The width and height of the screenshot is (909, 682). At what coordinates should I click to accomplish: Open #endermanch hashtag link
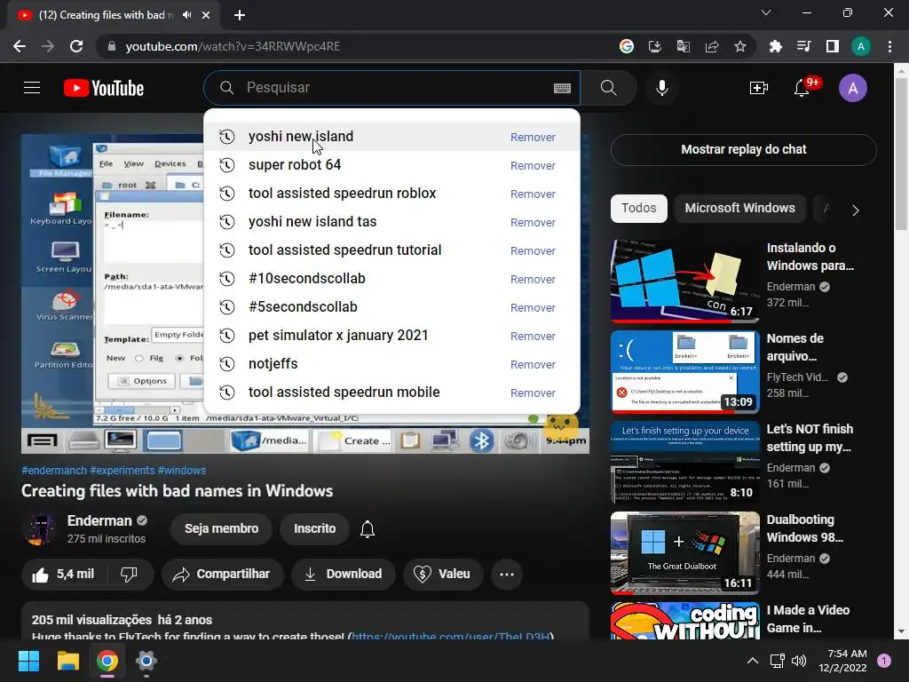54,471
